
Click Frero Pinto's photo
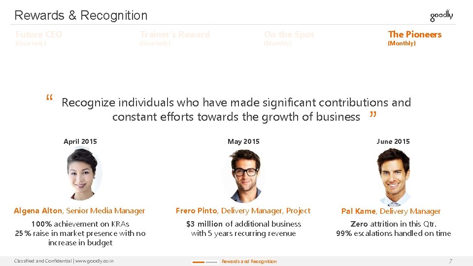[x=243, y=175]
